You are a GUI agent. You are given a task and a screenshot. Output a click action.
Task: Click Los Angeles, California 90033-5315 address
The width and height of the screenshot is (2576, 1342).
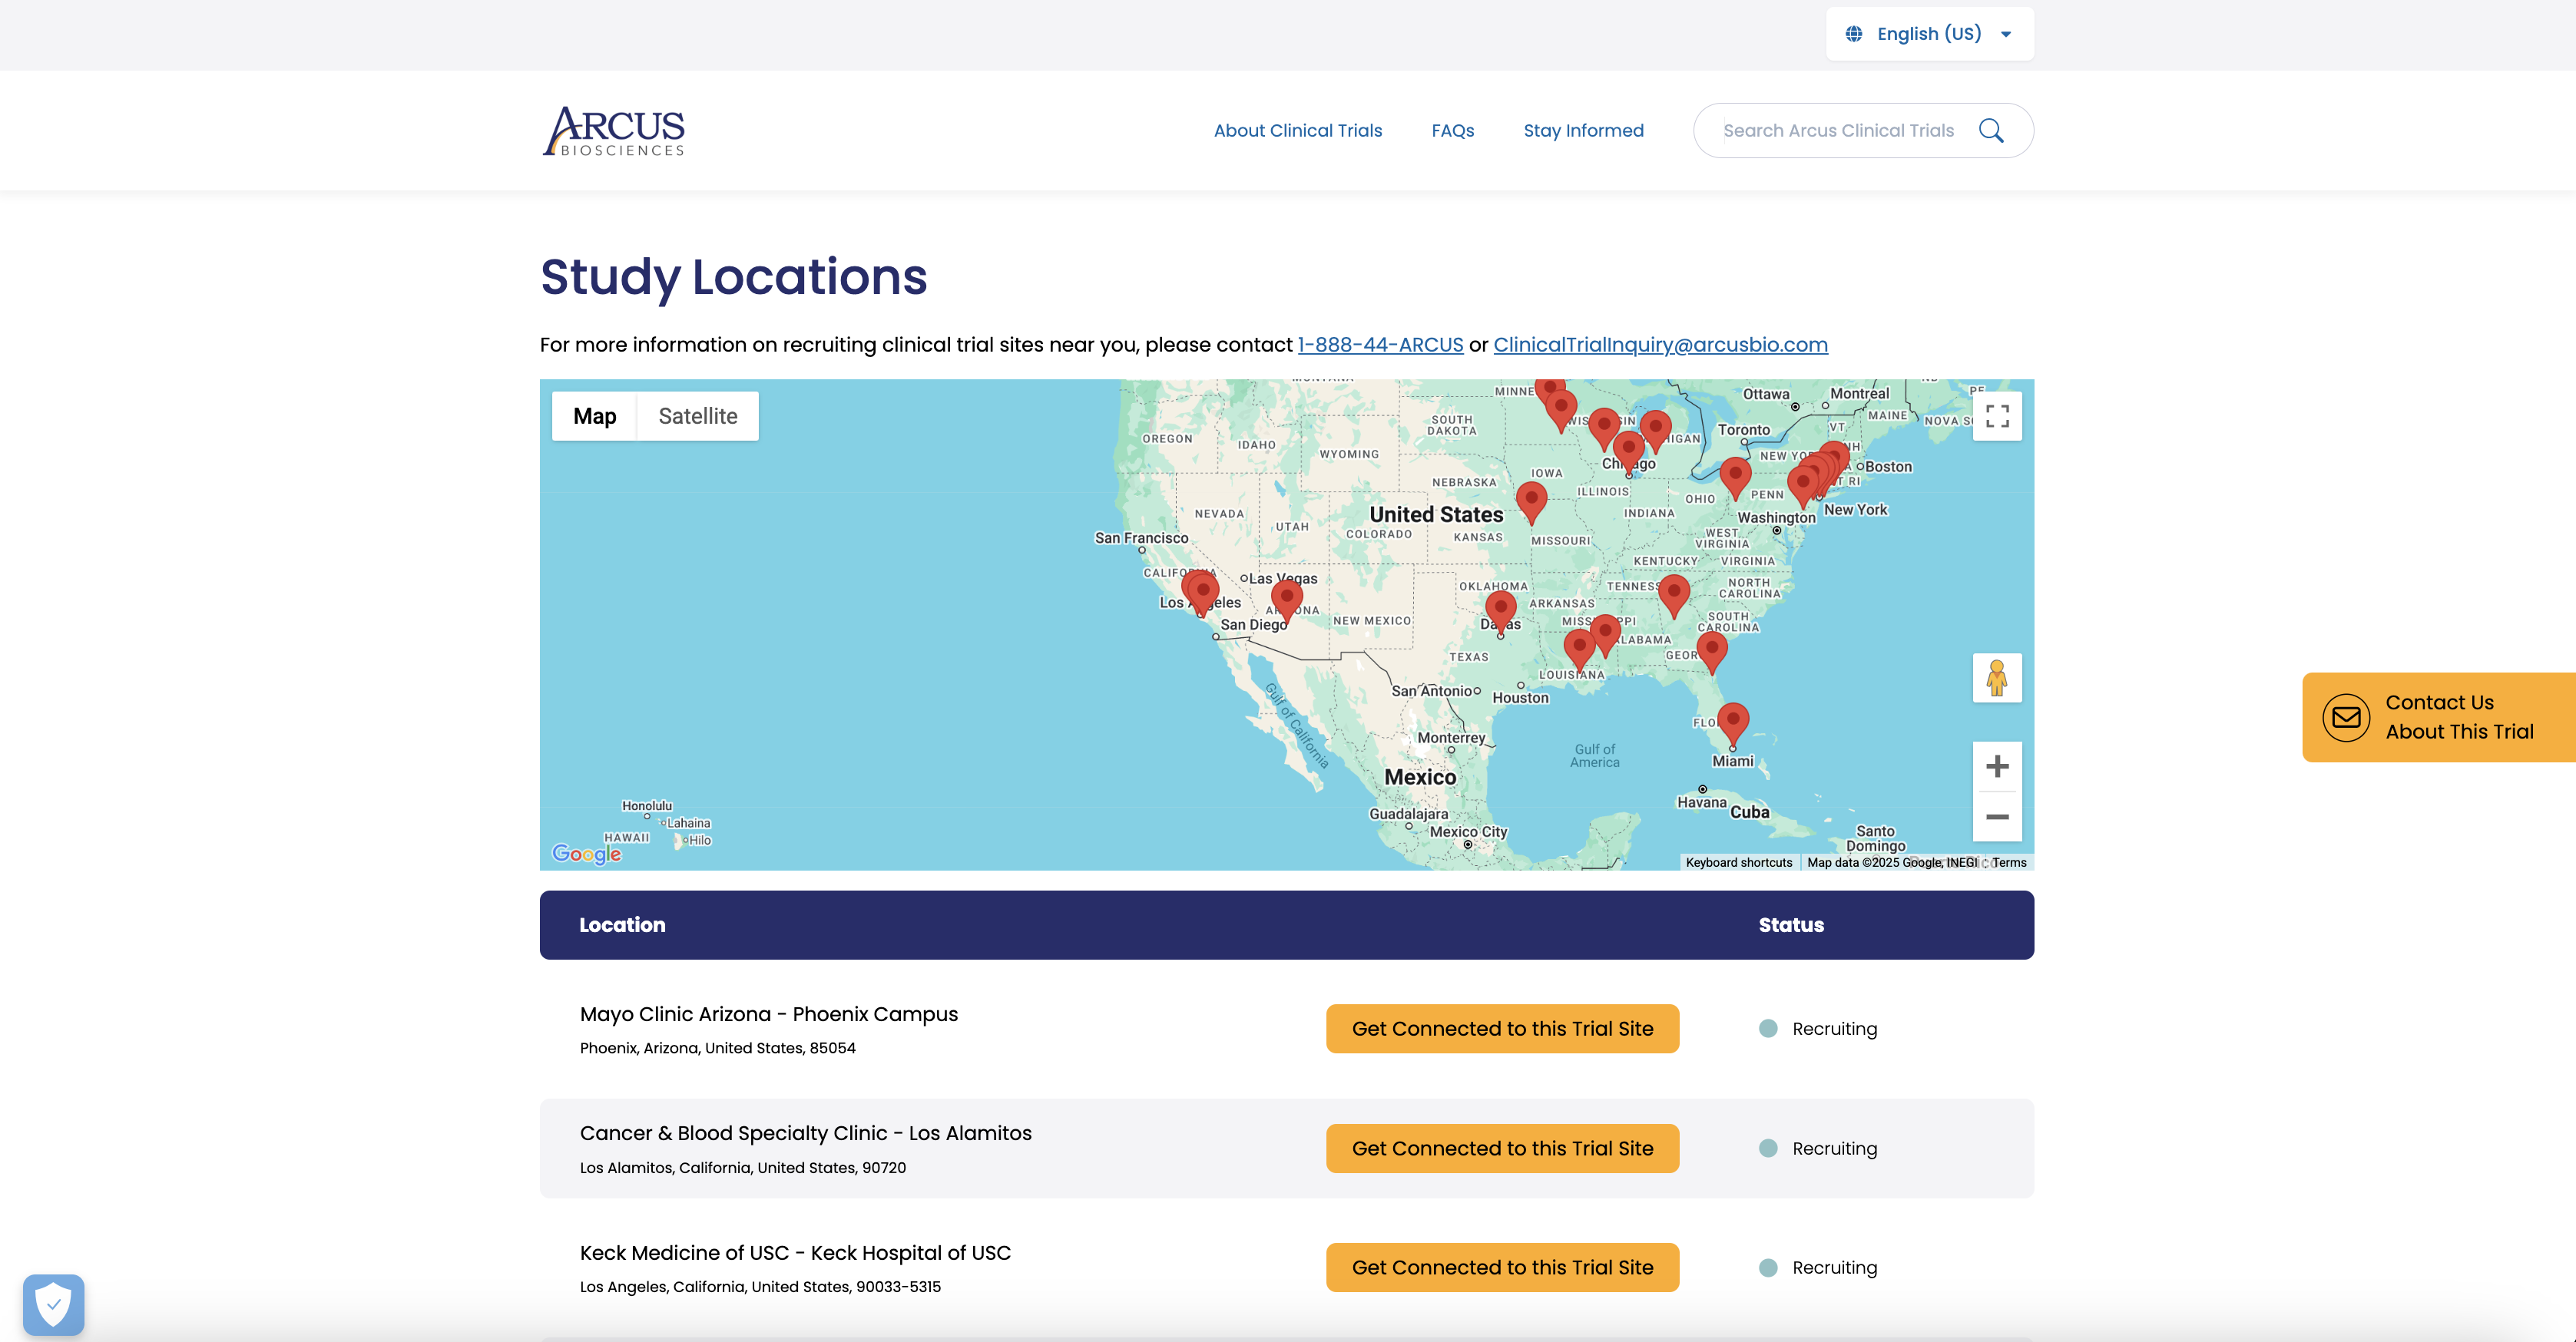click(x=760, y=1287)
